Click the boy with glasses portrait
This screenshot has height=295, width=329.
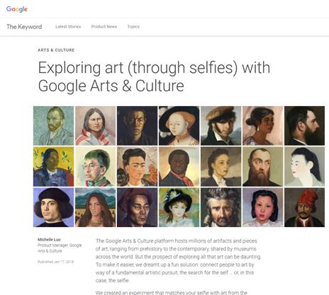[96, 166]
